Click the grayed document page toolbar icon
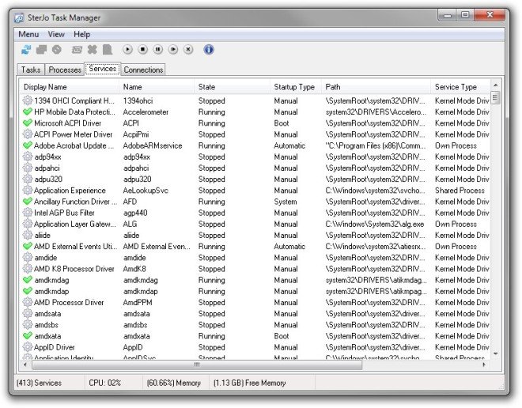 (108, 50)
